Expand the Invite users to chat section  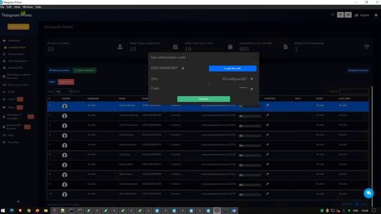coord(18,85)
